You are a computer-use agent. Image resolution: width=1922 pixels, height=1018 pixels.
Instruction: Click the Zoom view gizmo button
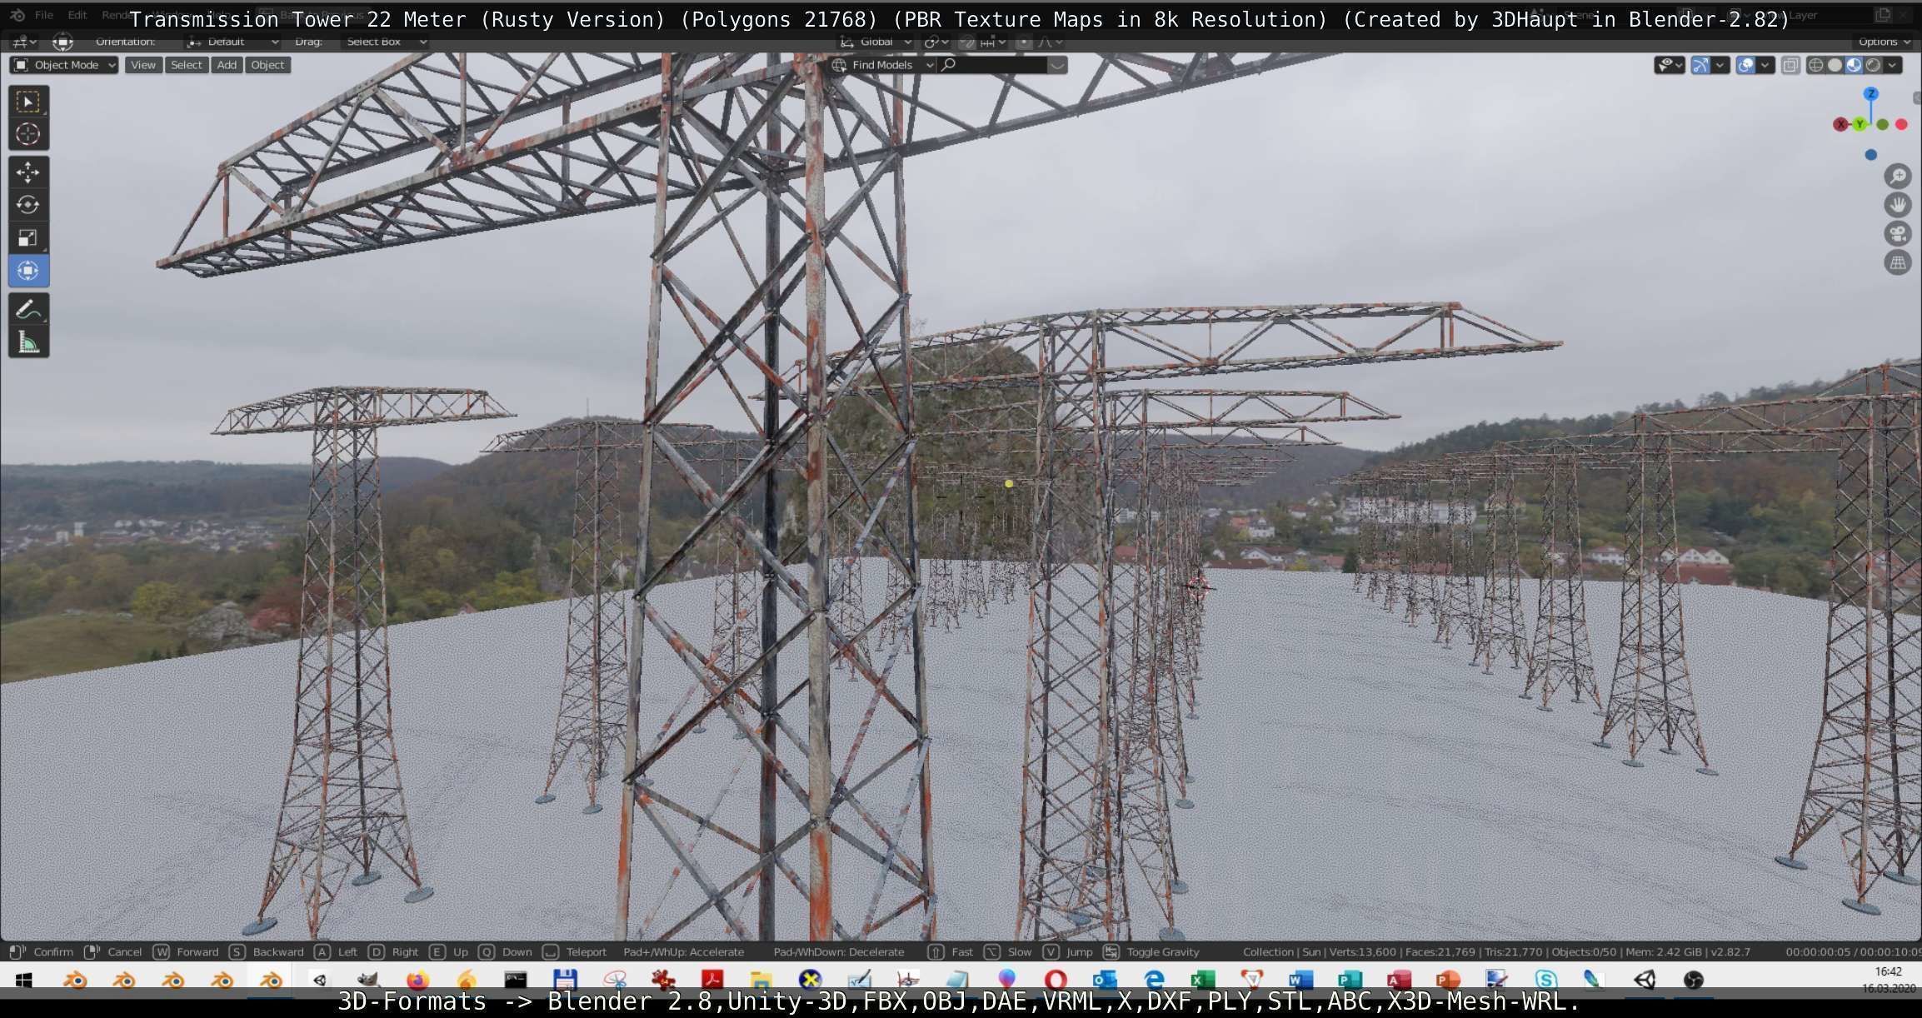point(1898,176)
